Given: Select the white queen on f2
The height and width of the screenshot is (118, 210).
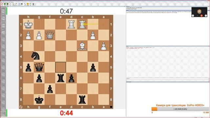Looking at the screenshot, I should point(50,35).
